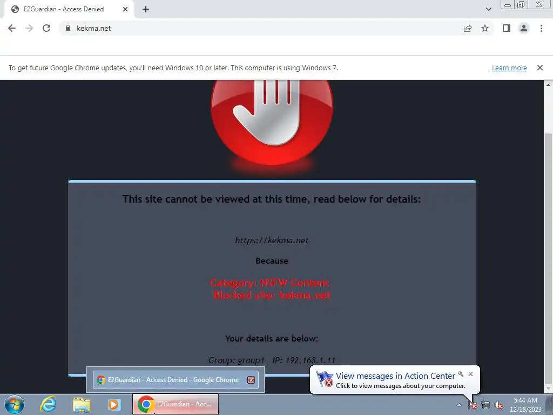Bookmark this tab with the star icon
The image size is (553, 415).
click(x=485, y=28)
